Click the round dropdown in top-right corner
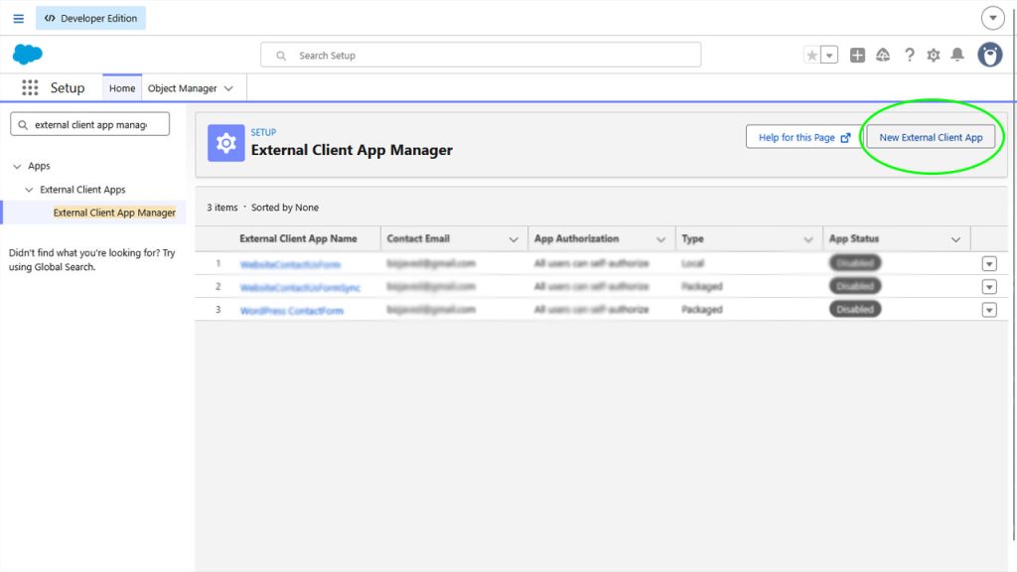 (x=992, y=18)
